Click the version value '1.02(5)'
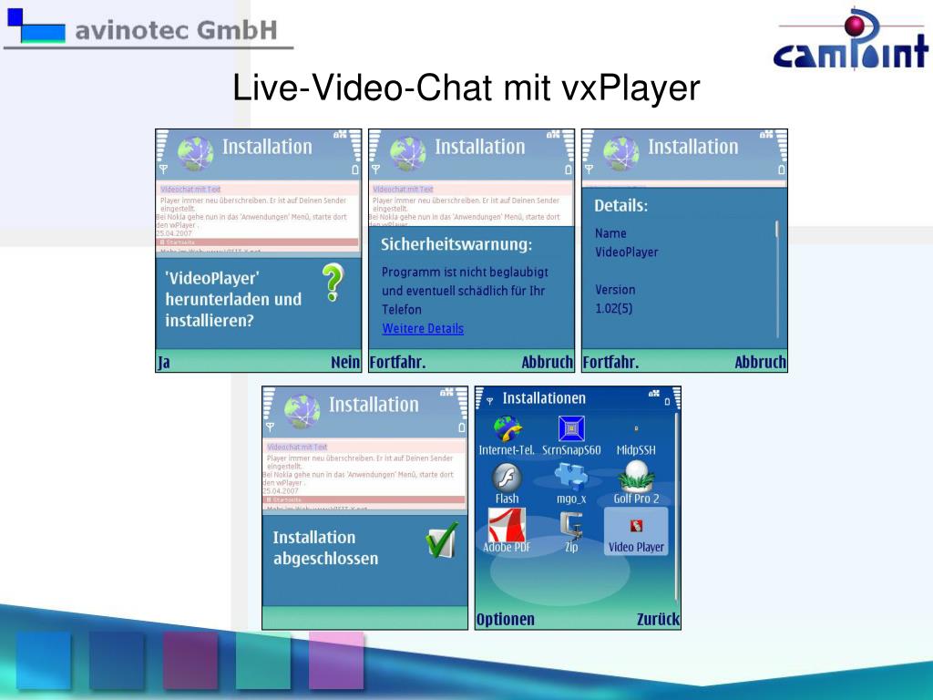 coord(613,308)
